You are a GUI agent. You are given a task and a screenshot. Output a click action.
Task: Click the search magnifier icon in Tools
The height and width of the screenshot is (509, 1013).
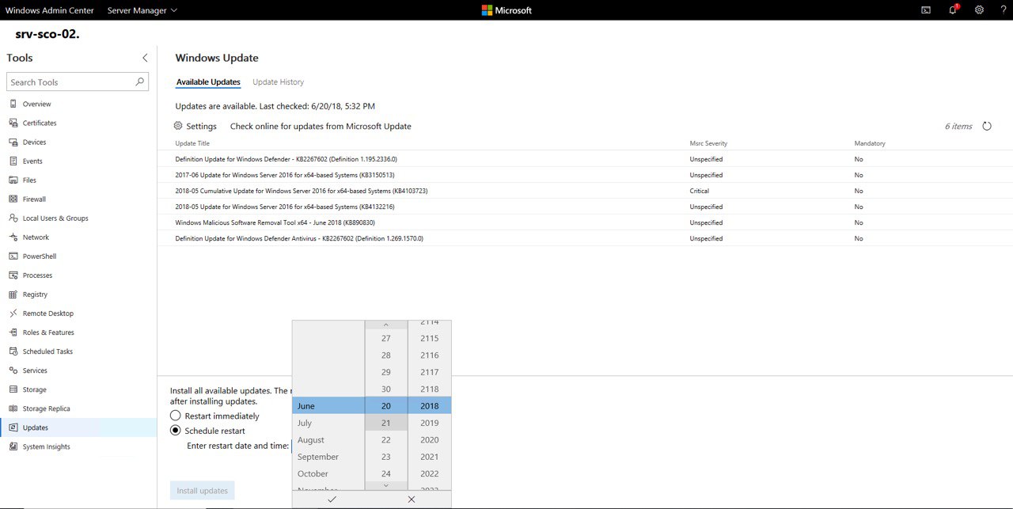(140, 82)
